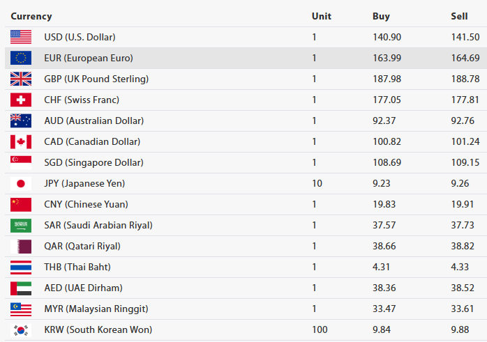Select the Swiss flag icon

click(x=21, y=100)
